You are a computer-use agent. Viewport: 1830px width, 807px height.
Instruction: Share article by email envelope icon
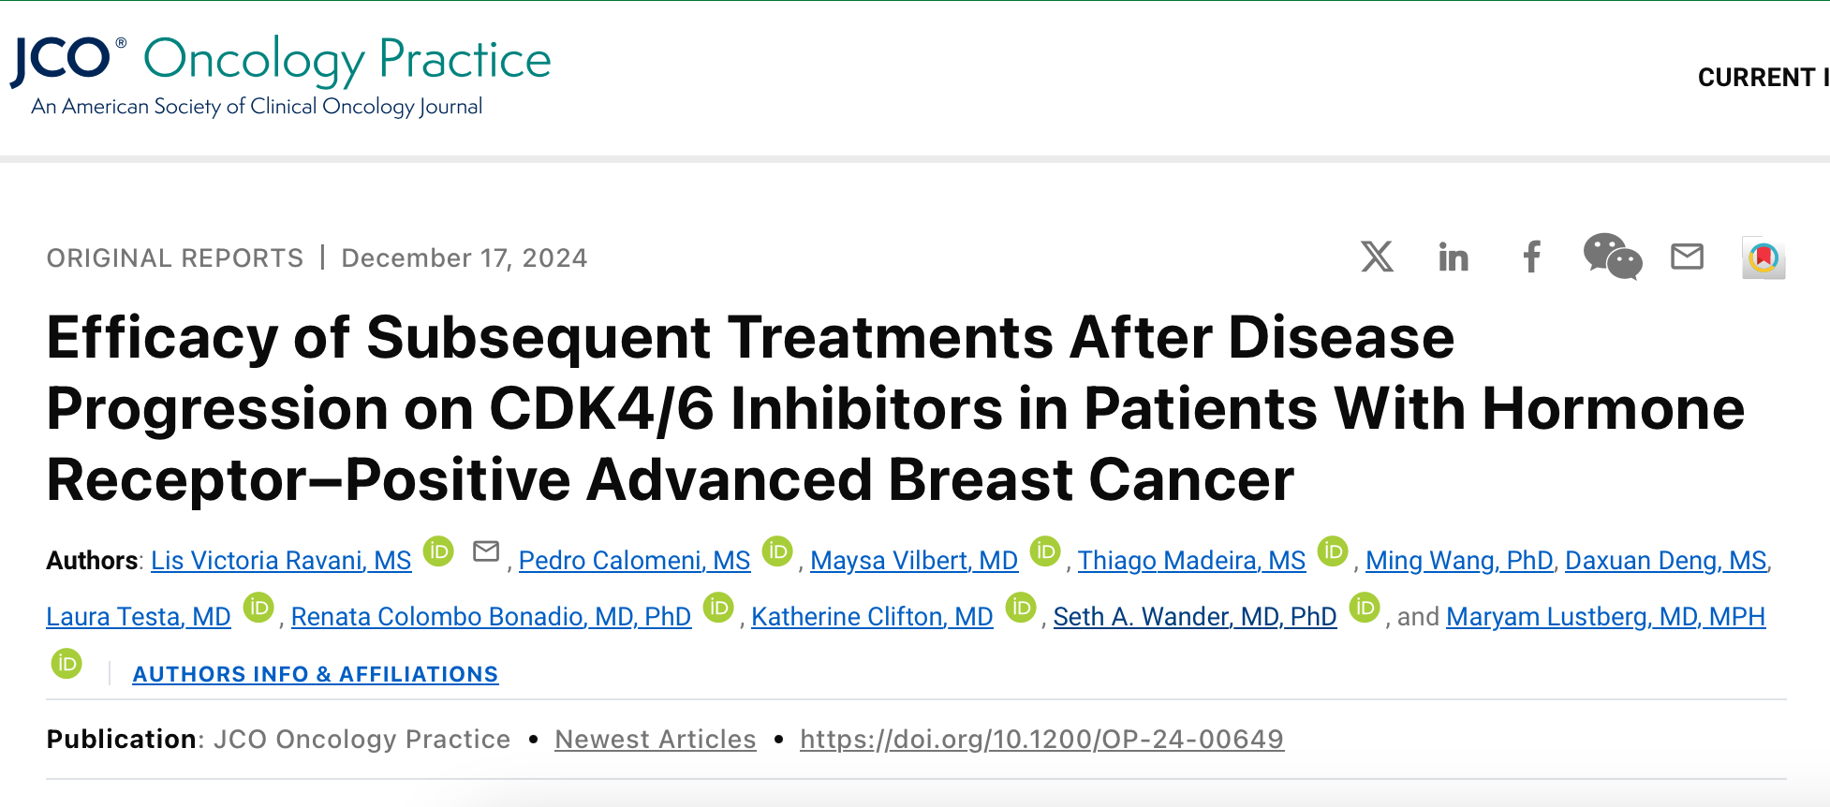(x=1688, y=256)
